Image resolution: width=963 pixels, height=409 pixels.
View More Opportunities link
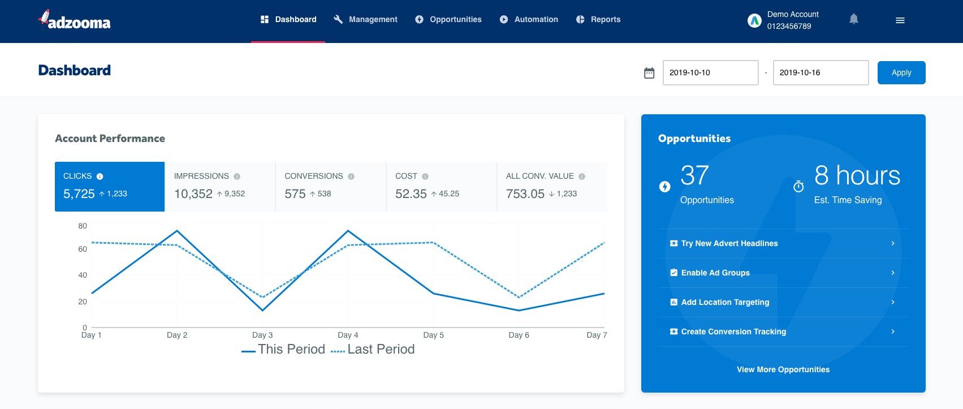(783, 369)
